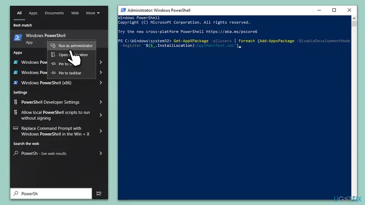
Task: Select the Windows PowerShell best match entry
Action: tap(59, 39)
